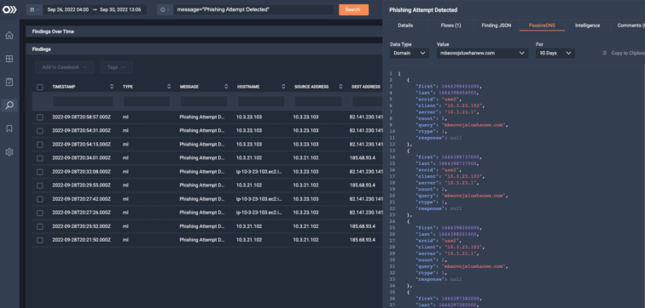The width and height of the screenshot is (645, 308).
Task: Sort the table by the SOURCE ADDRESS column
Action: coord(340,87)
